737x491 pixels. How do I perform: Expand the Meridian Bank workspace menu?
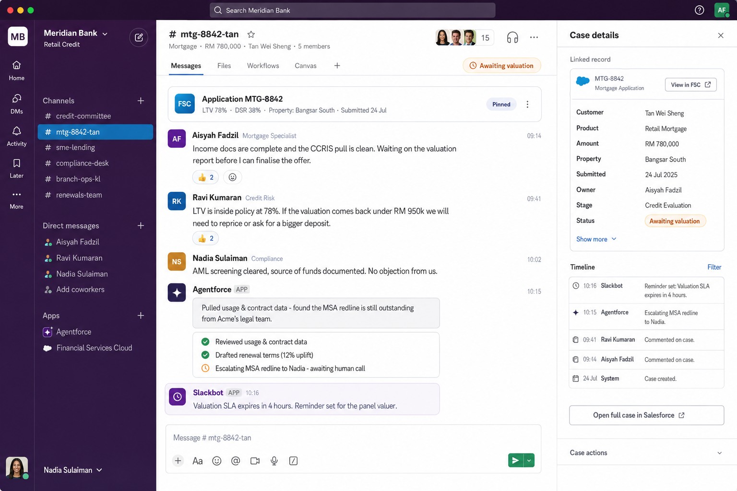pyautogui.click(x=76, y=33)
